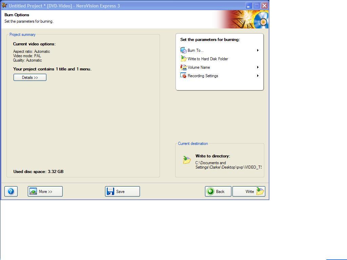Click the 'Project summary' group label
This screenshot has height=260, width=347.
click(x=22, y=35)
